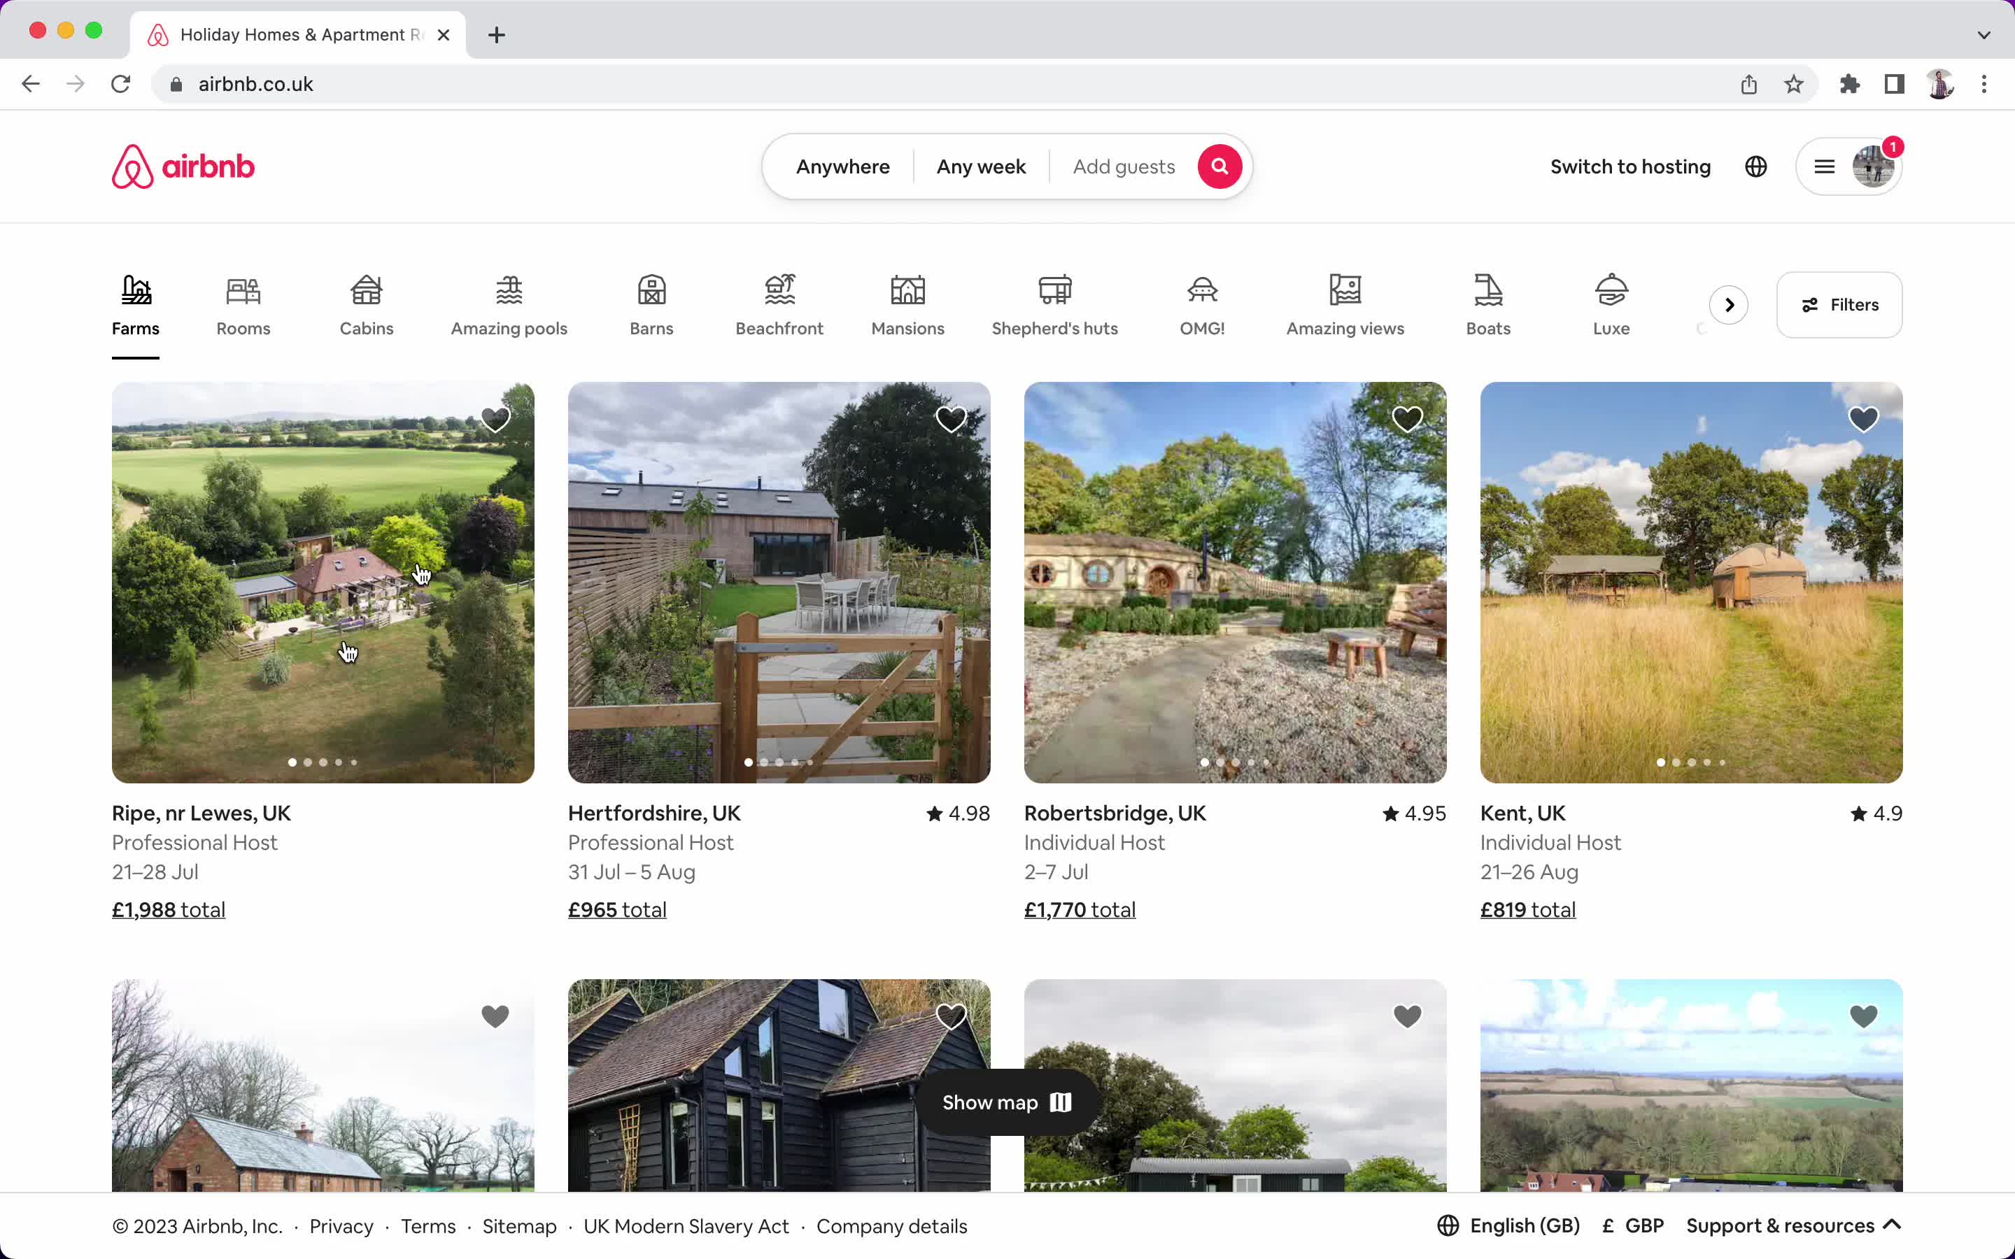Select the Luxe category tab
This screenshot has width=2015, height=1259.
[x=1611, y=304]
